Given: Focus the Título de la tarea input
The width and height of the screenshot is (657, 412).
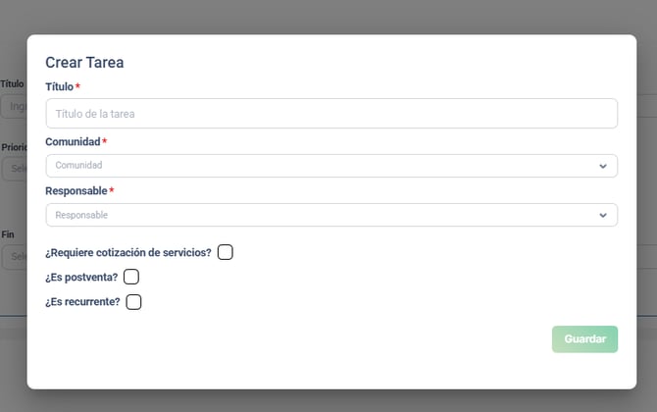Looking at the screenshot, I should (331, 114).
